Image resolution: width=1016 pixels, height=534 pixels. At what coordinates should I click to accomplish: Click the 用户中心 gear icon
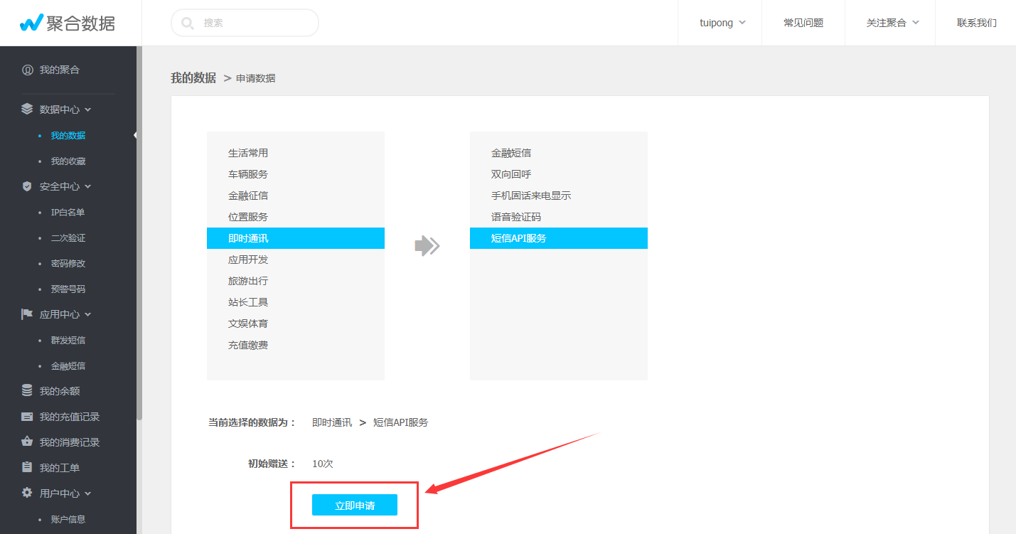(x=27, y=493)
